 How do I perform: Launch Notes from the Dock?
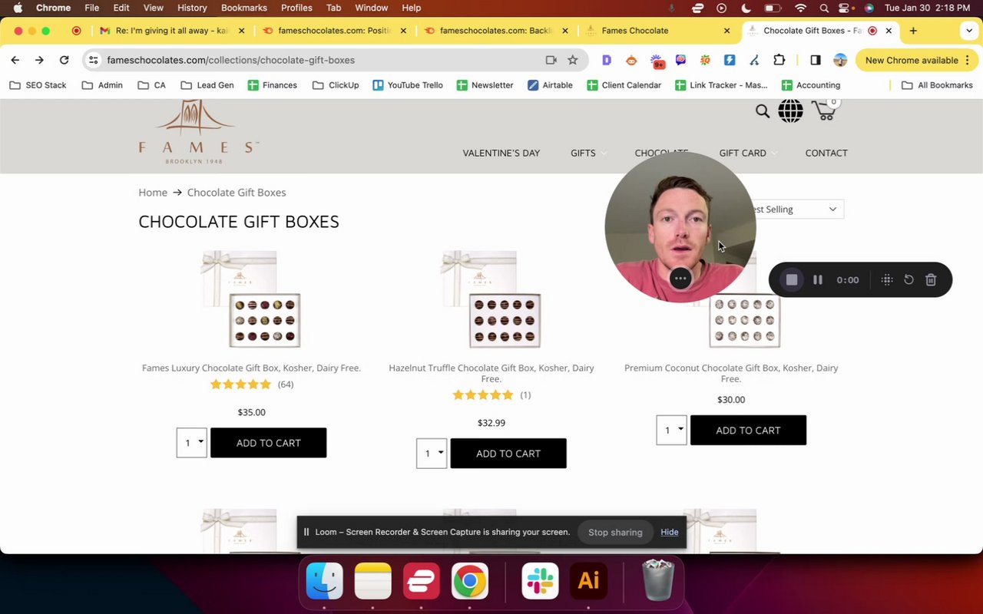click(373, 581)
